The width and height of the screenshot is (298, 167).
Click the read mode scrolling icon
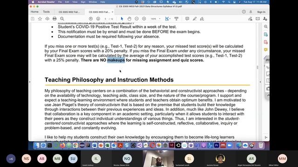176,19
